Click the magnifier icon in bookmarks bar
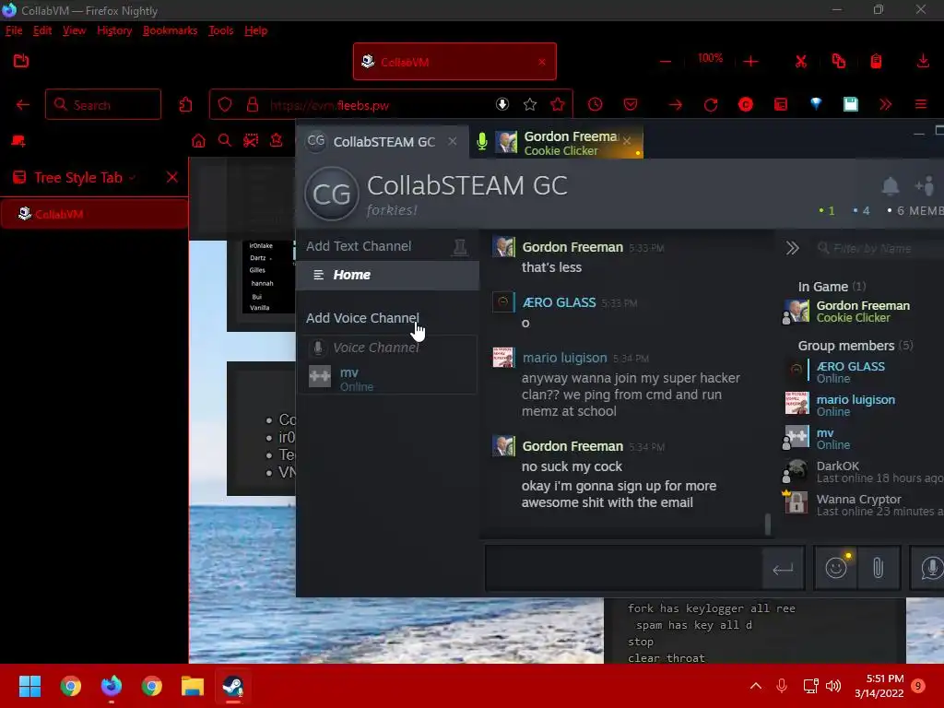Screen dimensions: 944x708 (225, 141)
